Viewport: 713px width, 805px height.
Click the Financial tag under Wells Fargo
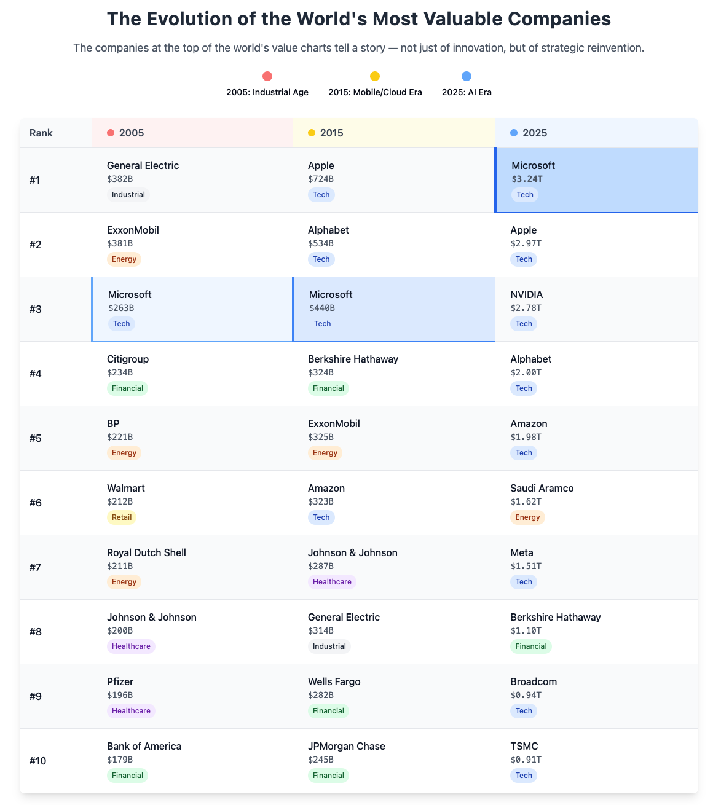click(328, 711)
